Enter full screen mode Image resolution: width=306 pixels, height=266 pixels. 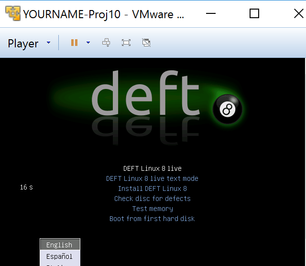coord(126,43)
